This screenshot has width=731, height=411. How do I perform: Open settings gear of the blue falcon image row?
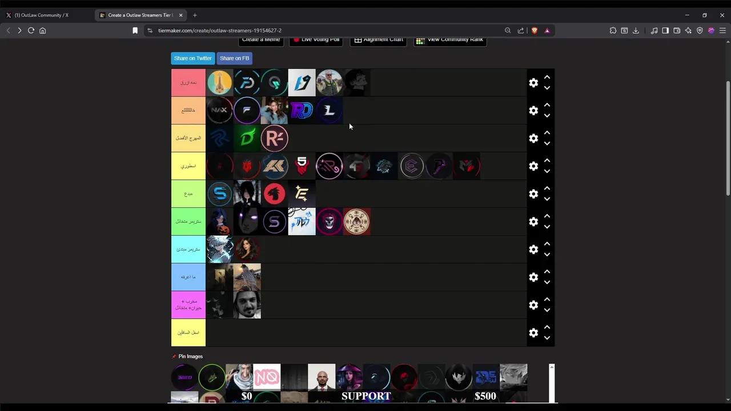[x=533, y=277]
